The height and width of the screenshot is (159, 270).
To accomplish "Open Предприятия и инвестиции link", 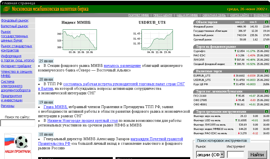I will click(x=12, y=98).
